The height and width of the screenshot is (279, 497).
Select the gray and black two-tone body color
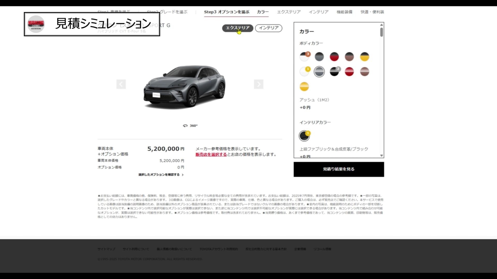point(319,57)
